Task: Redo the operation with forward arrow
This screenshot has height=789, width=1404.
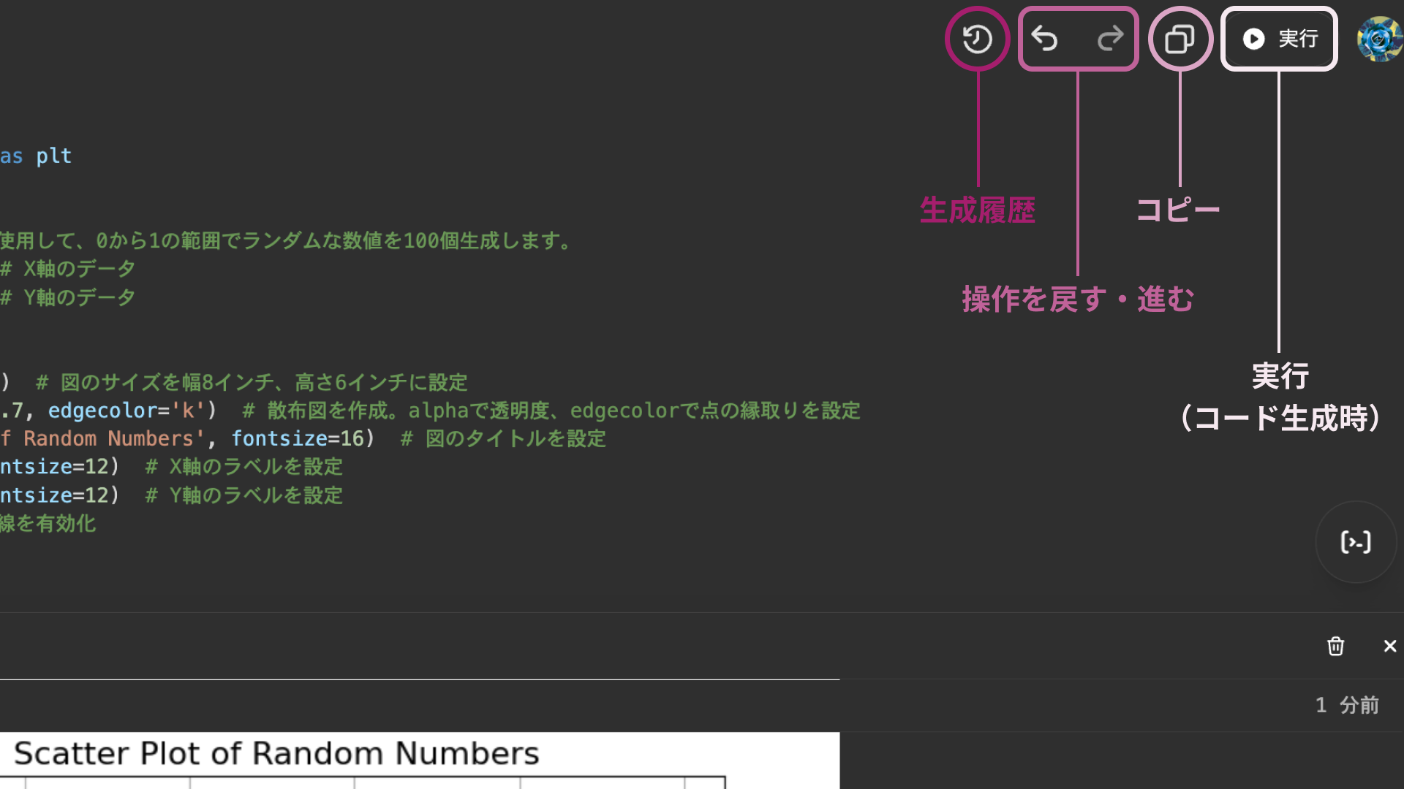Action: [x=1110, y=39]
